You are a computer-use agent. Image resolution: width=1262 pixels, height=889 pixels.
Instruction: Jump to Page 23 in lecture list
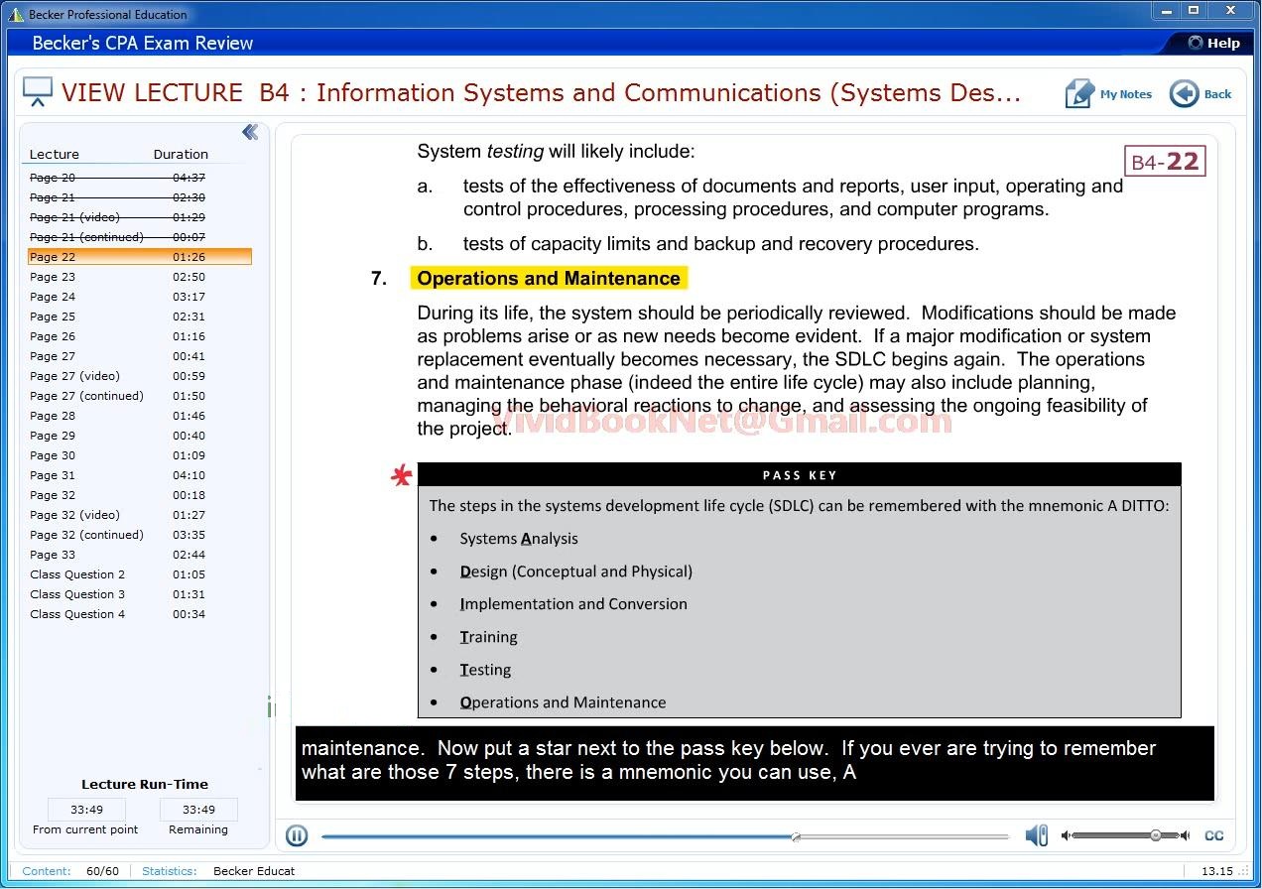(x=139, y=277)
